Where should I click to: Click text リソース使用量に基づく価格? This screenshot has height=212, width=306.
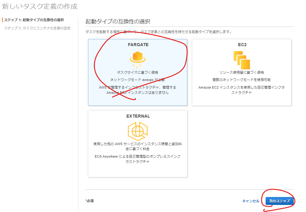click(242, 72)
